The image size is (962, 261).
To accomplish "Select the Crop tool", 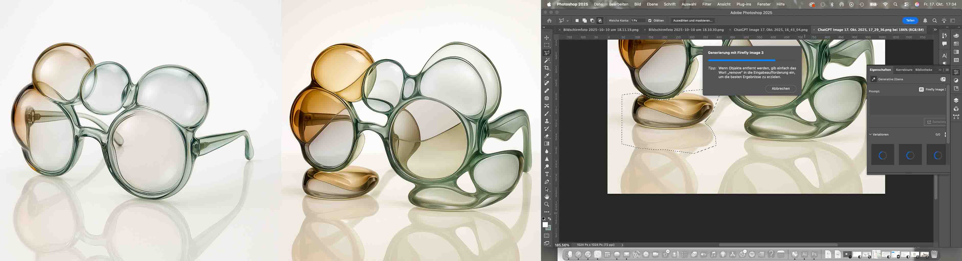I will [x=547, y=68].
